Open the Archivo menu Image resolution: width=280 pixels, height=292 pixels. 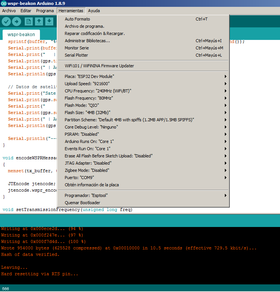pyautogui.click(x=9, y=11)
